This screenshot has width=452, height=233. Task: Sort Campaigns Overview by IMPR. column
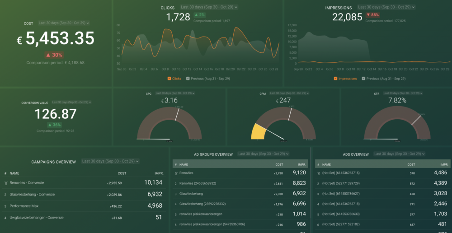click(159, 173)
